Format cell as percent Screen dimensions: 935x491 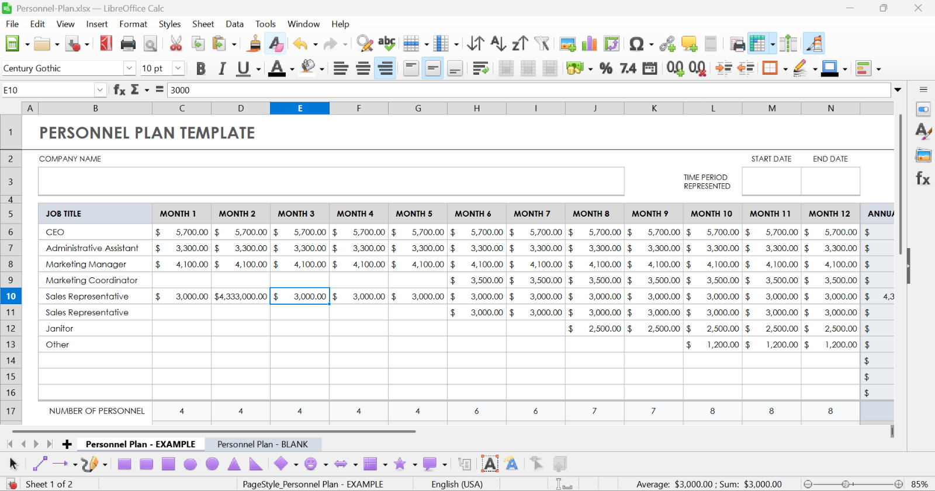tap(606, 68)
